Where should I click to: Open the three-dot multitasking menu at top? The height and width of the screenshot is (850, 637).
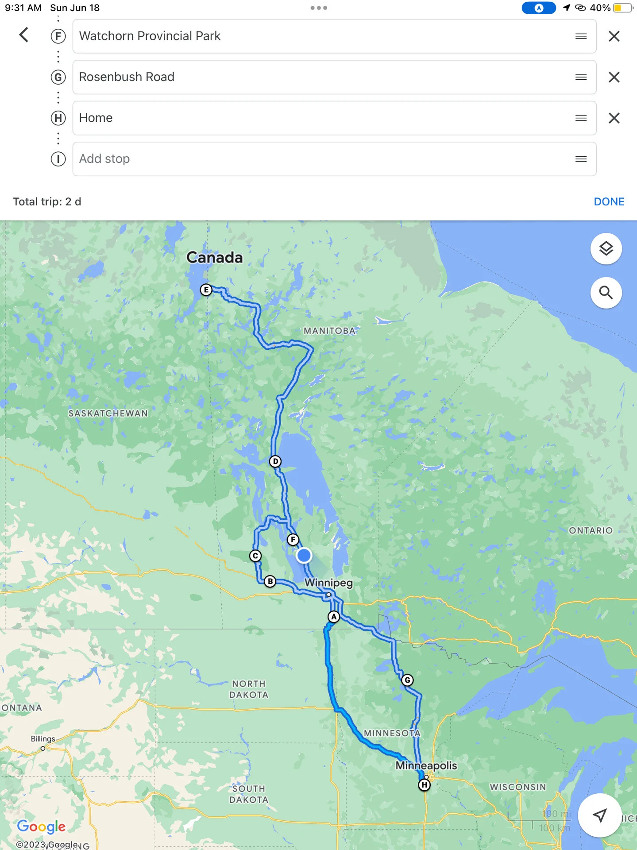319,8
